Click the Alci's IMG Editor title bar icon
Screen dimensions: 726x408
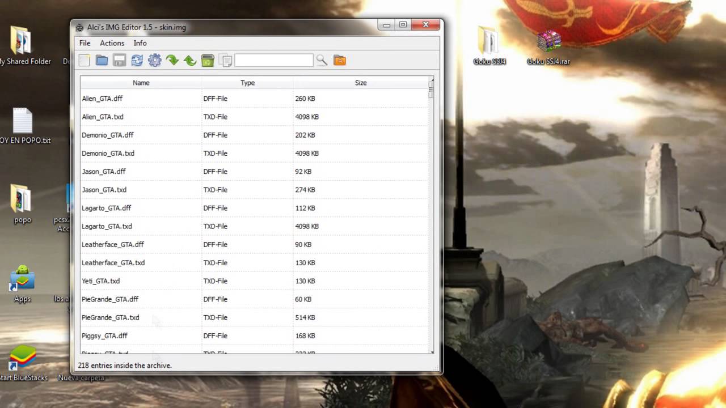80,27
